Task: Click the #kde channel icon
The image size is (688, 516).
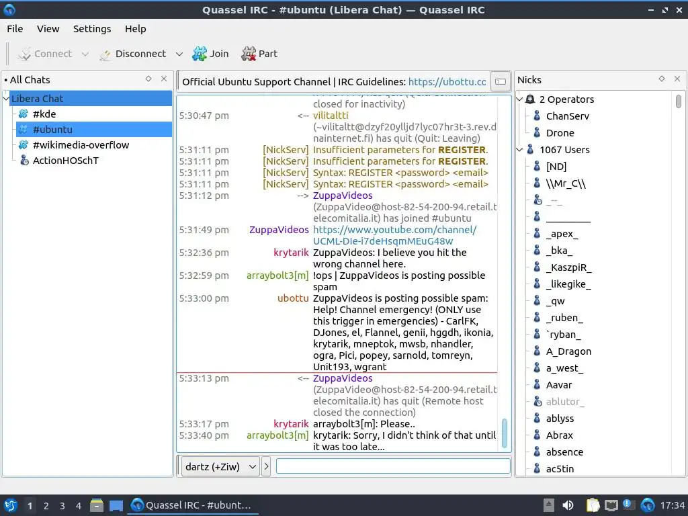Action: tap(24, 114)
